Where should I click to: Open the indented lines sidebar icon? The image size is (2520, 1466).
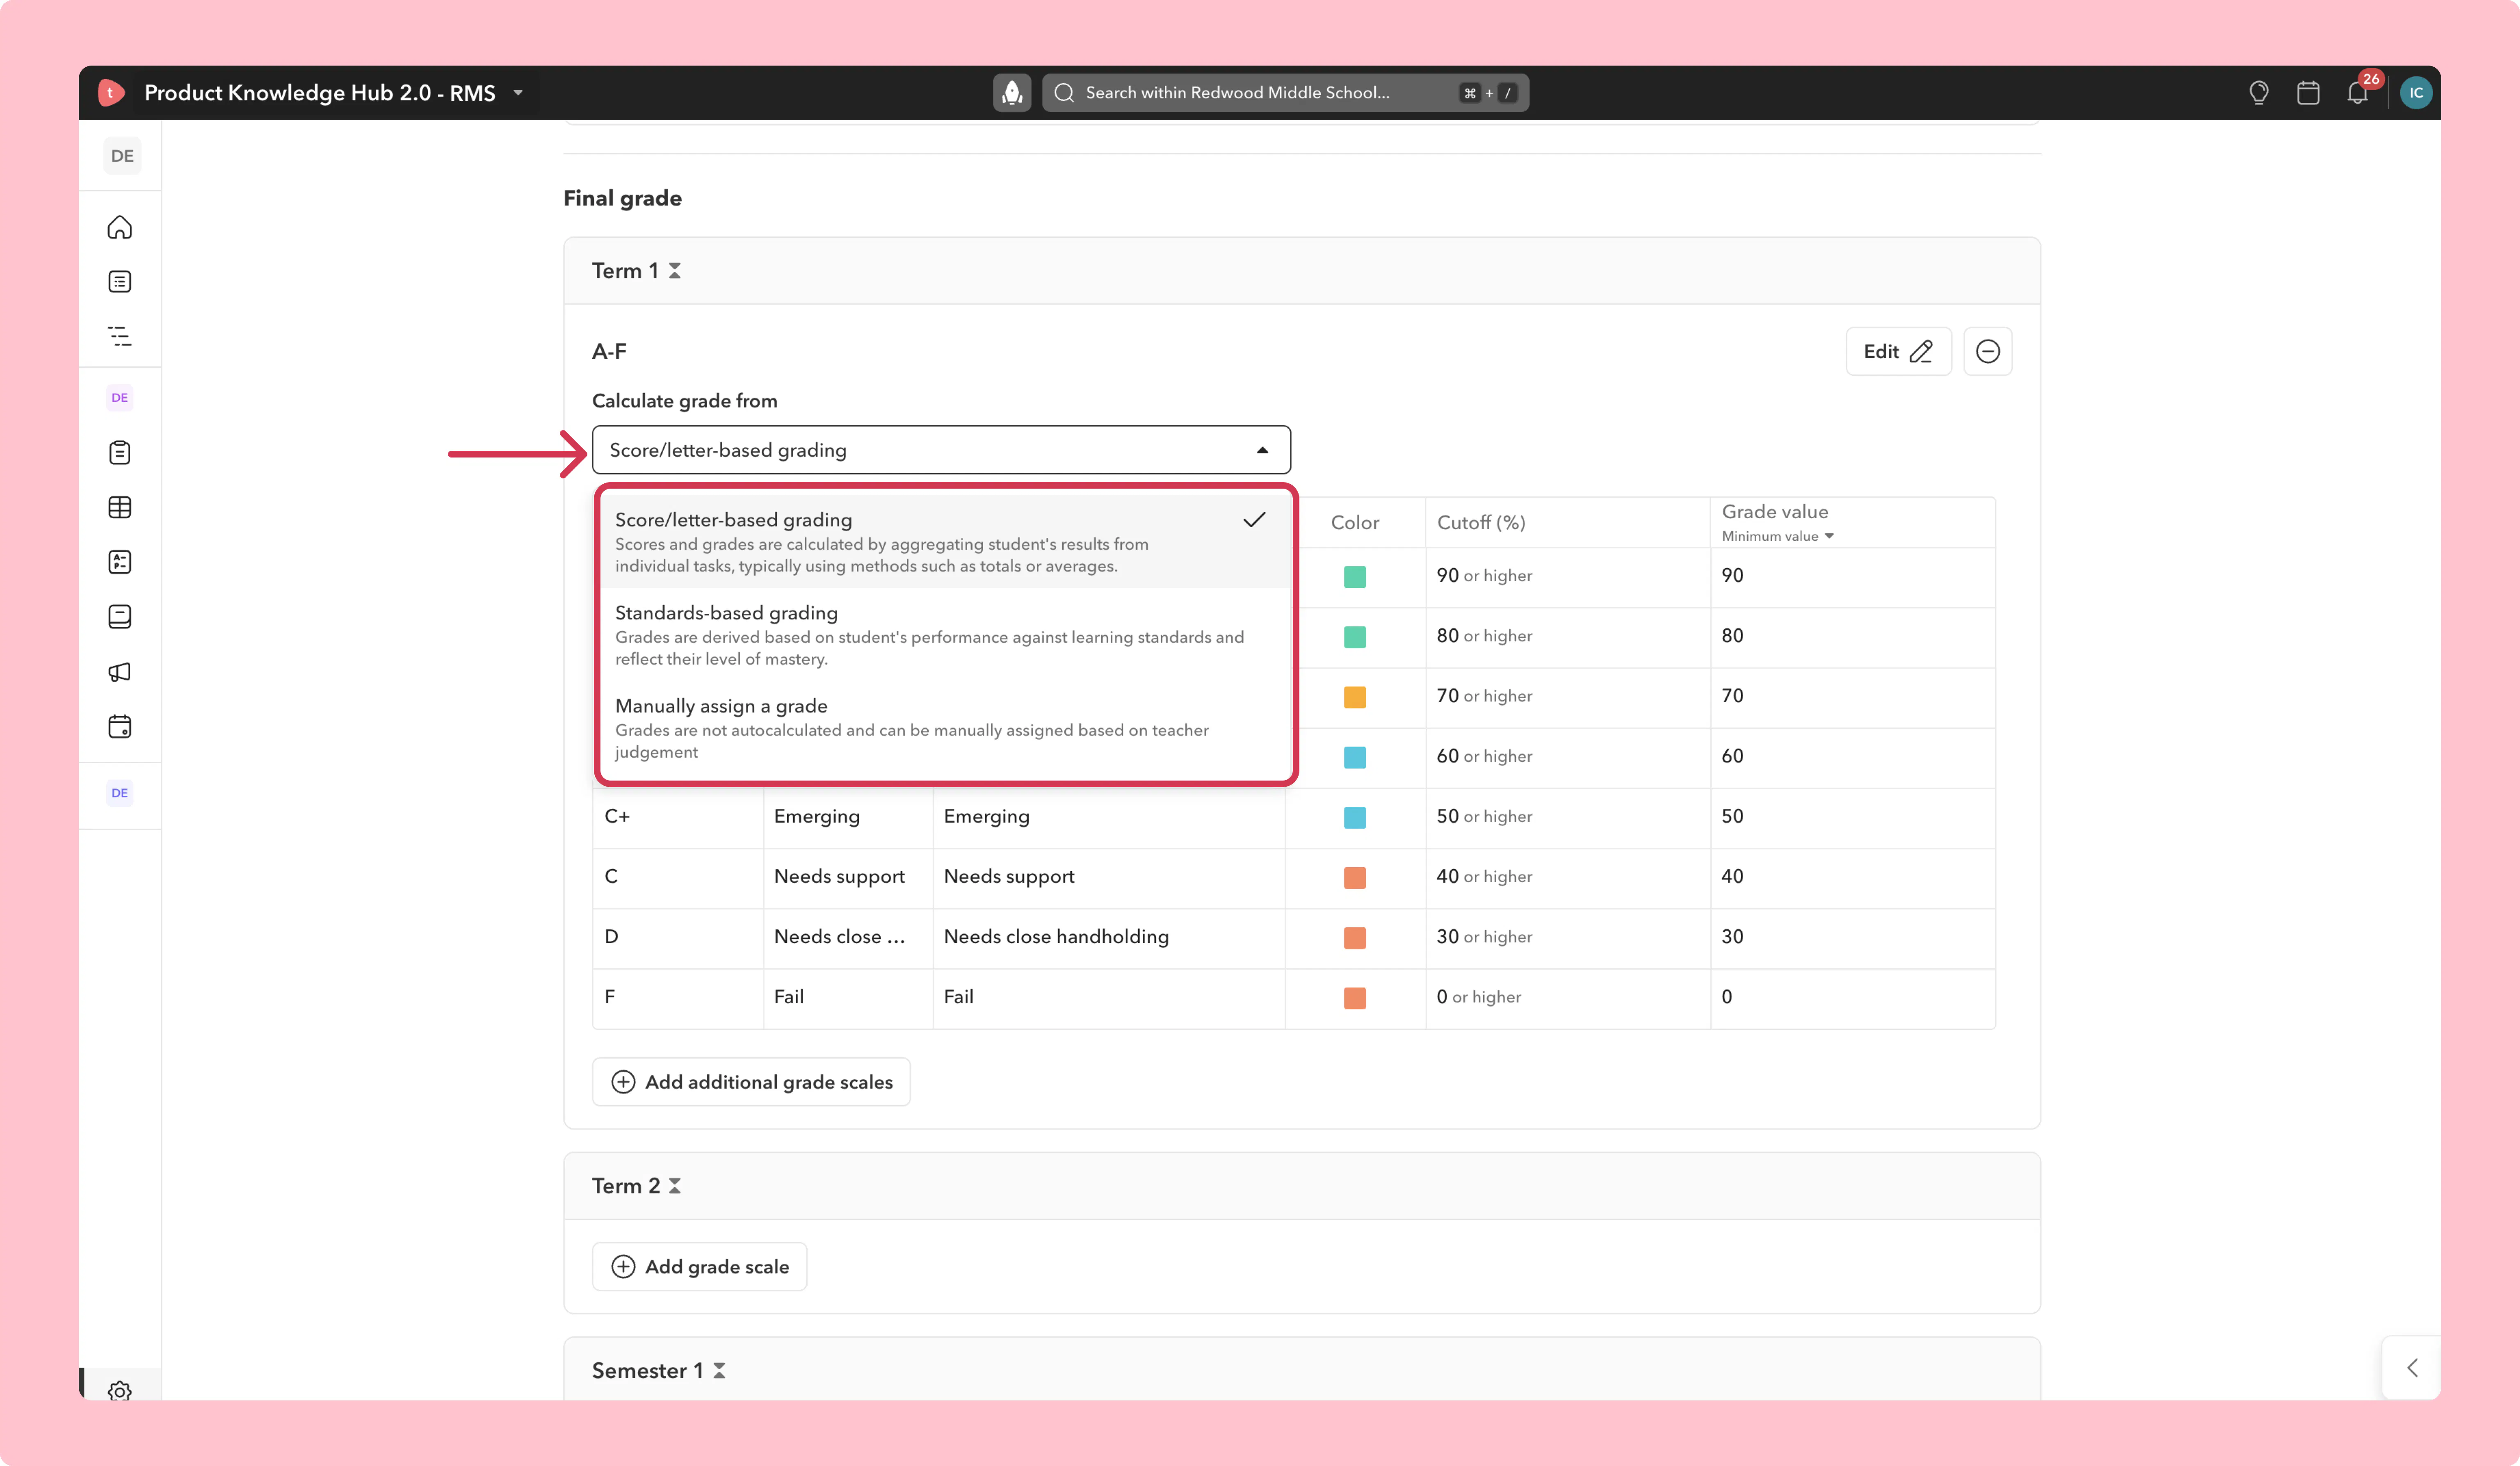click(x=120, y=336)
